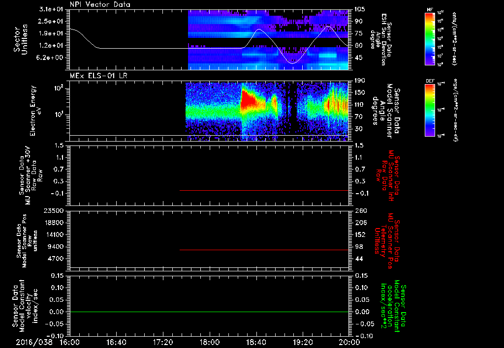The height and width of the screenshot is (348, 504).
Task: Click the red line in Model Scanner Pos panel
Action: (x=264, y=250)
